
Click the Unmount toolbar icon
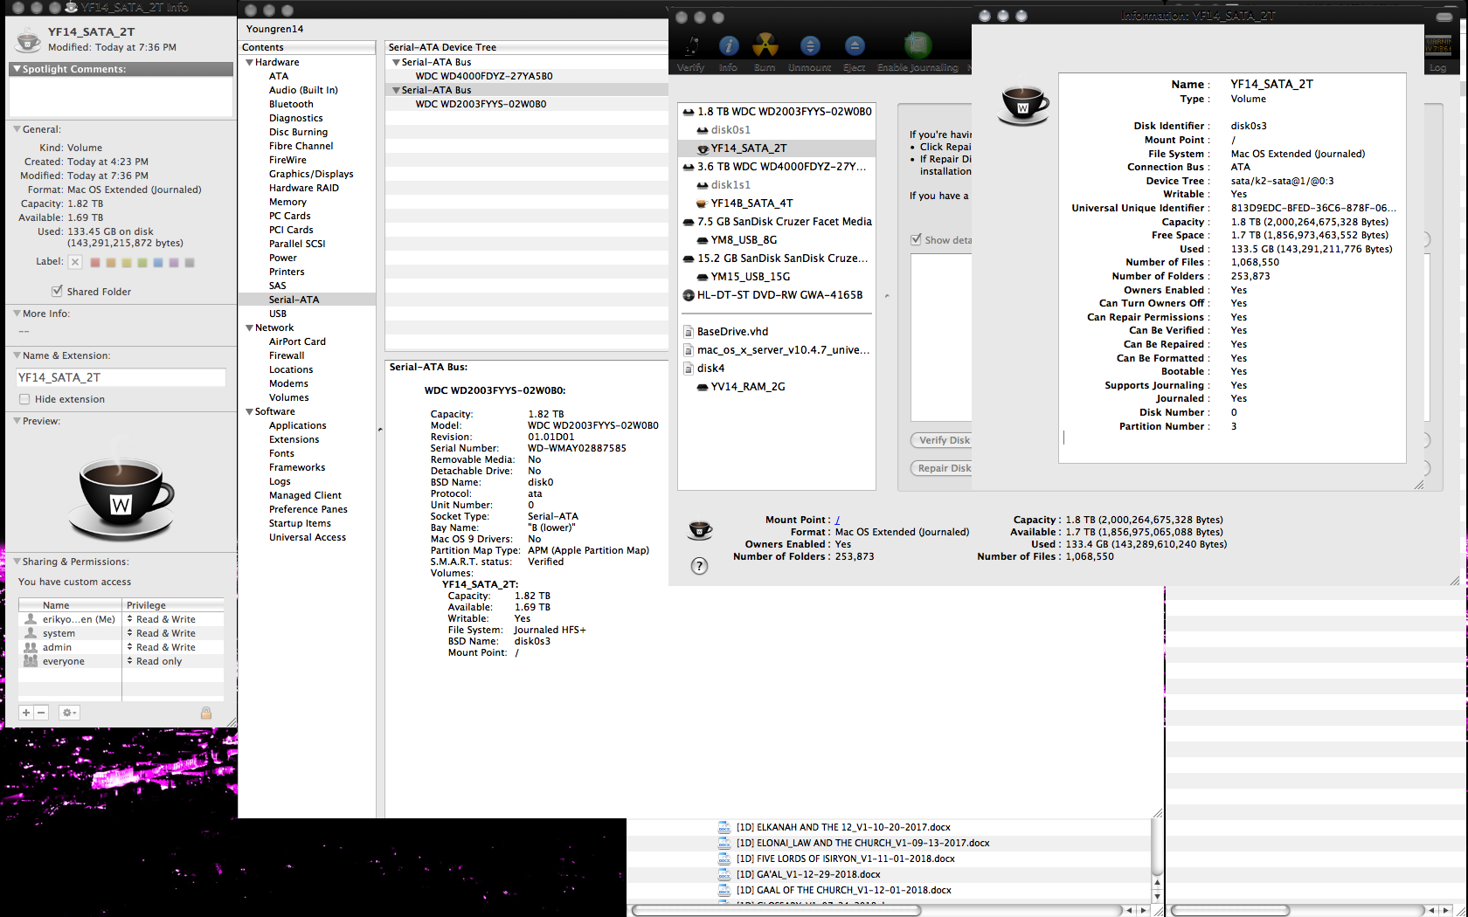point(810,45)
